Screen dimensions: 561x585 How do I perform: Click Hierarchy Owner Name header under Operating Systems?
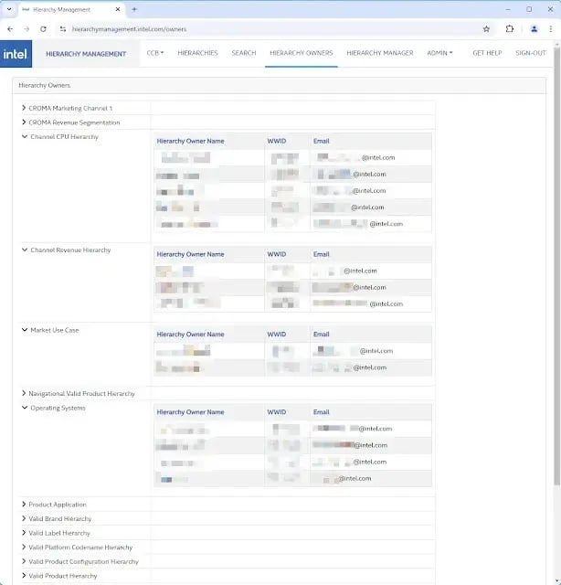[x=190, y=412]
